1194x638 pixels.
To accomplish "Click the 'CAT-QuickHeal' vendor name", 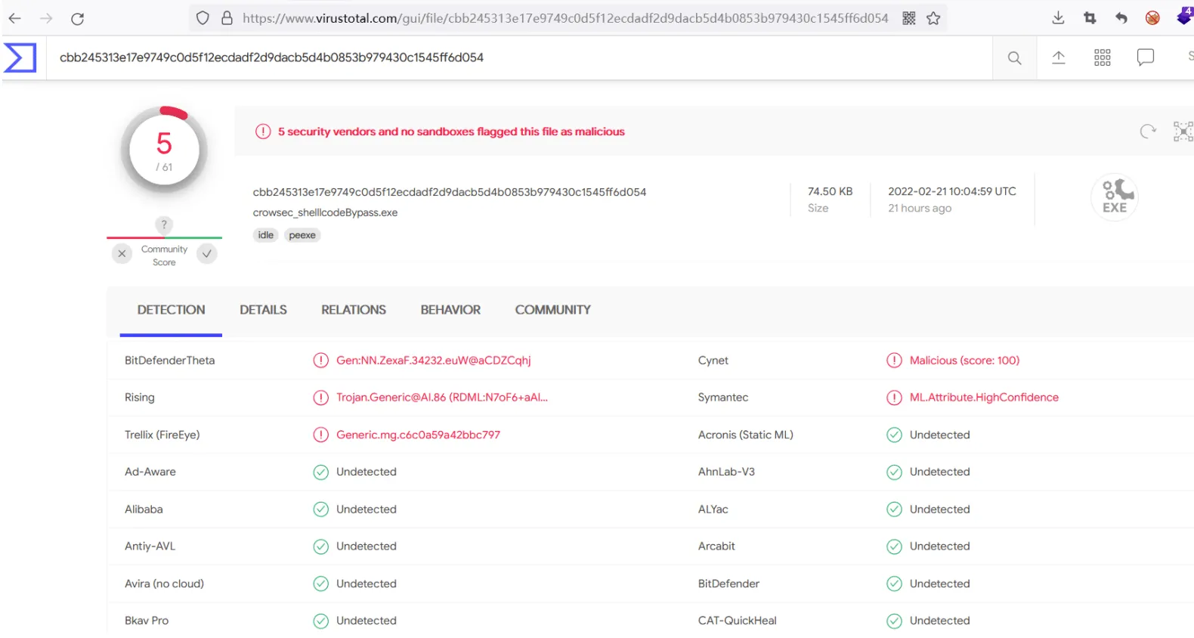I will pyautogui.click(x=738, y=621).
